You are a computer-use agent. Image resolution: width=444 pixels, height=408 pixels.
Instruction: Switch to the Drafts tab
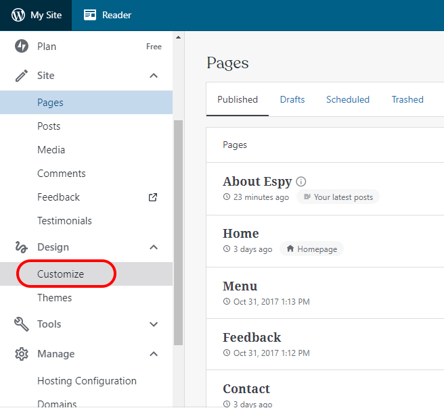(292, 99)
